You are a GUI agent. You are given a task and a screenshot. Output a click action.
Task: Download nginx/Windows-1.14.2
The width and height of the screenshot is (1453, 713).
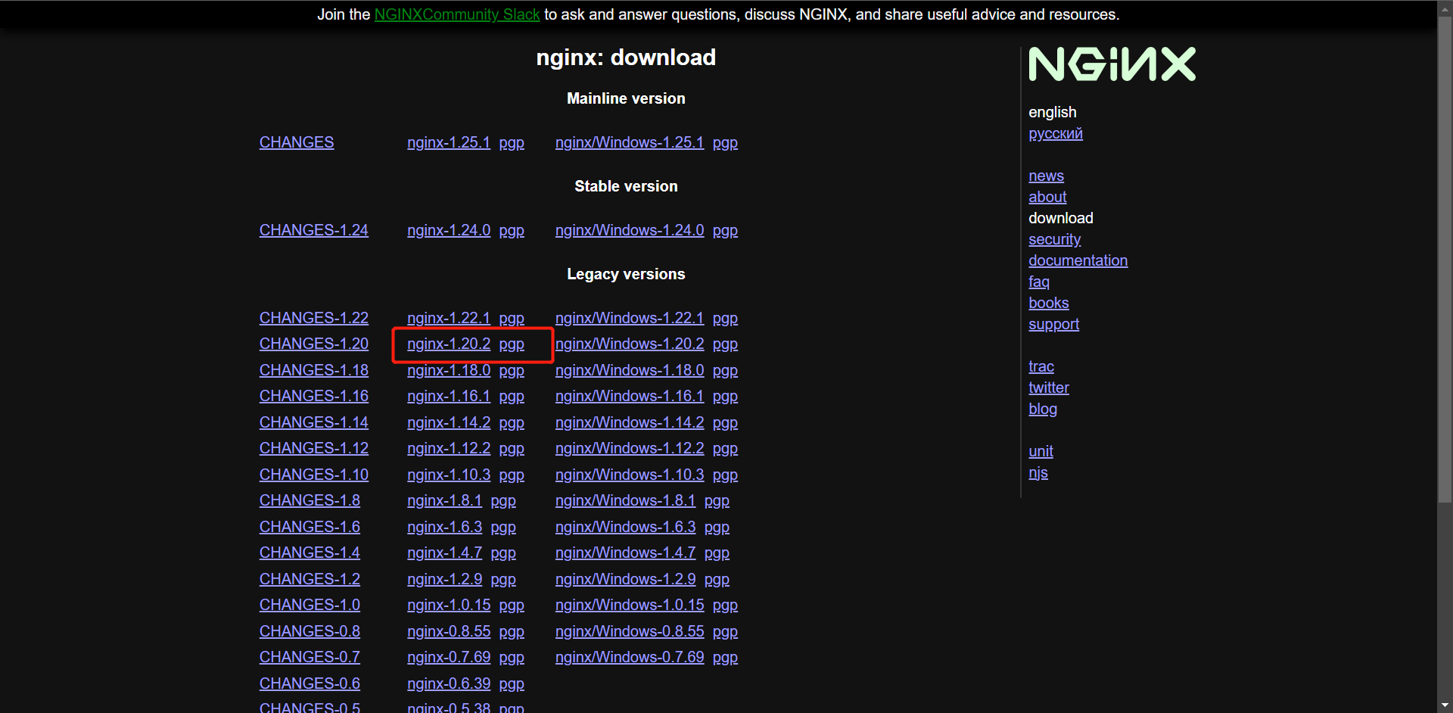coord(630,422)
